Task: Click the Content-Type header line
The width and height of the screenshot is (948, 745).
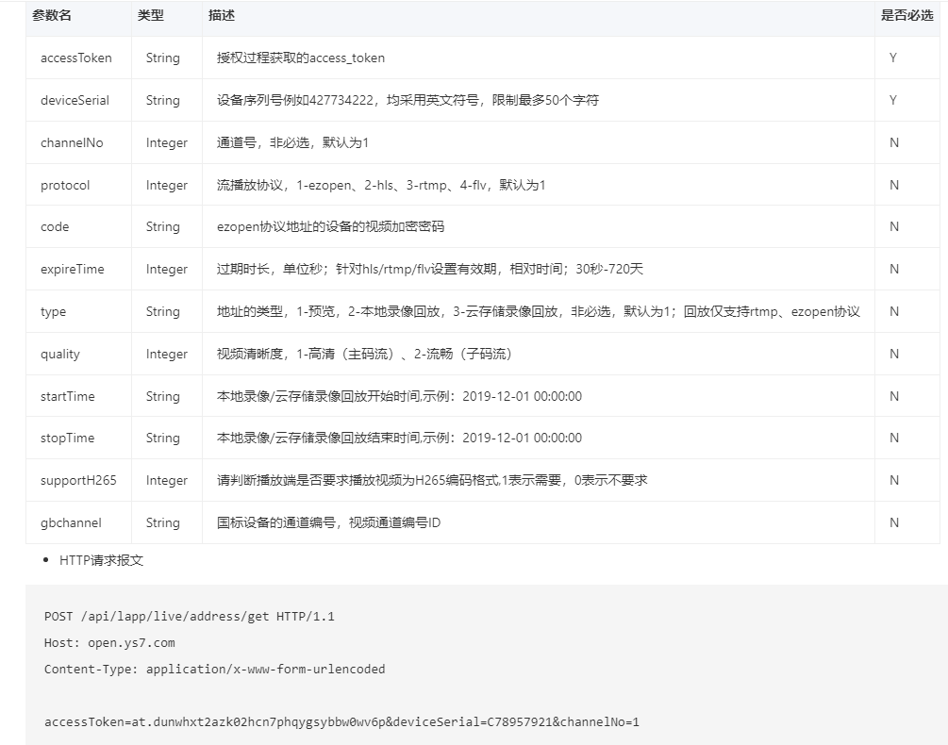Action: click(215, 669)
